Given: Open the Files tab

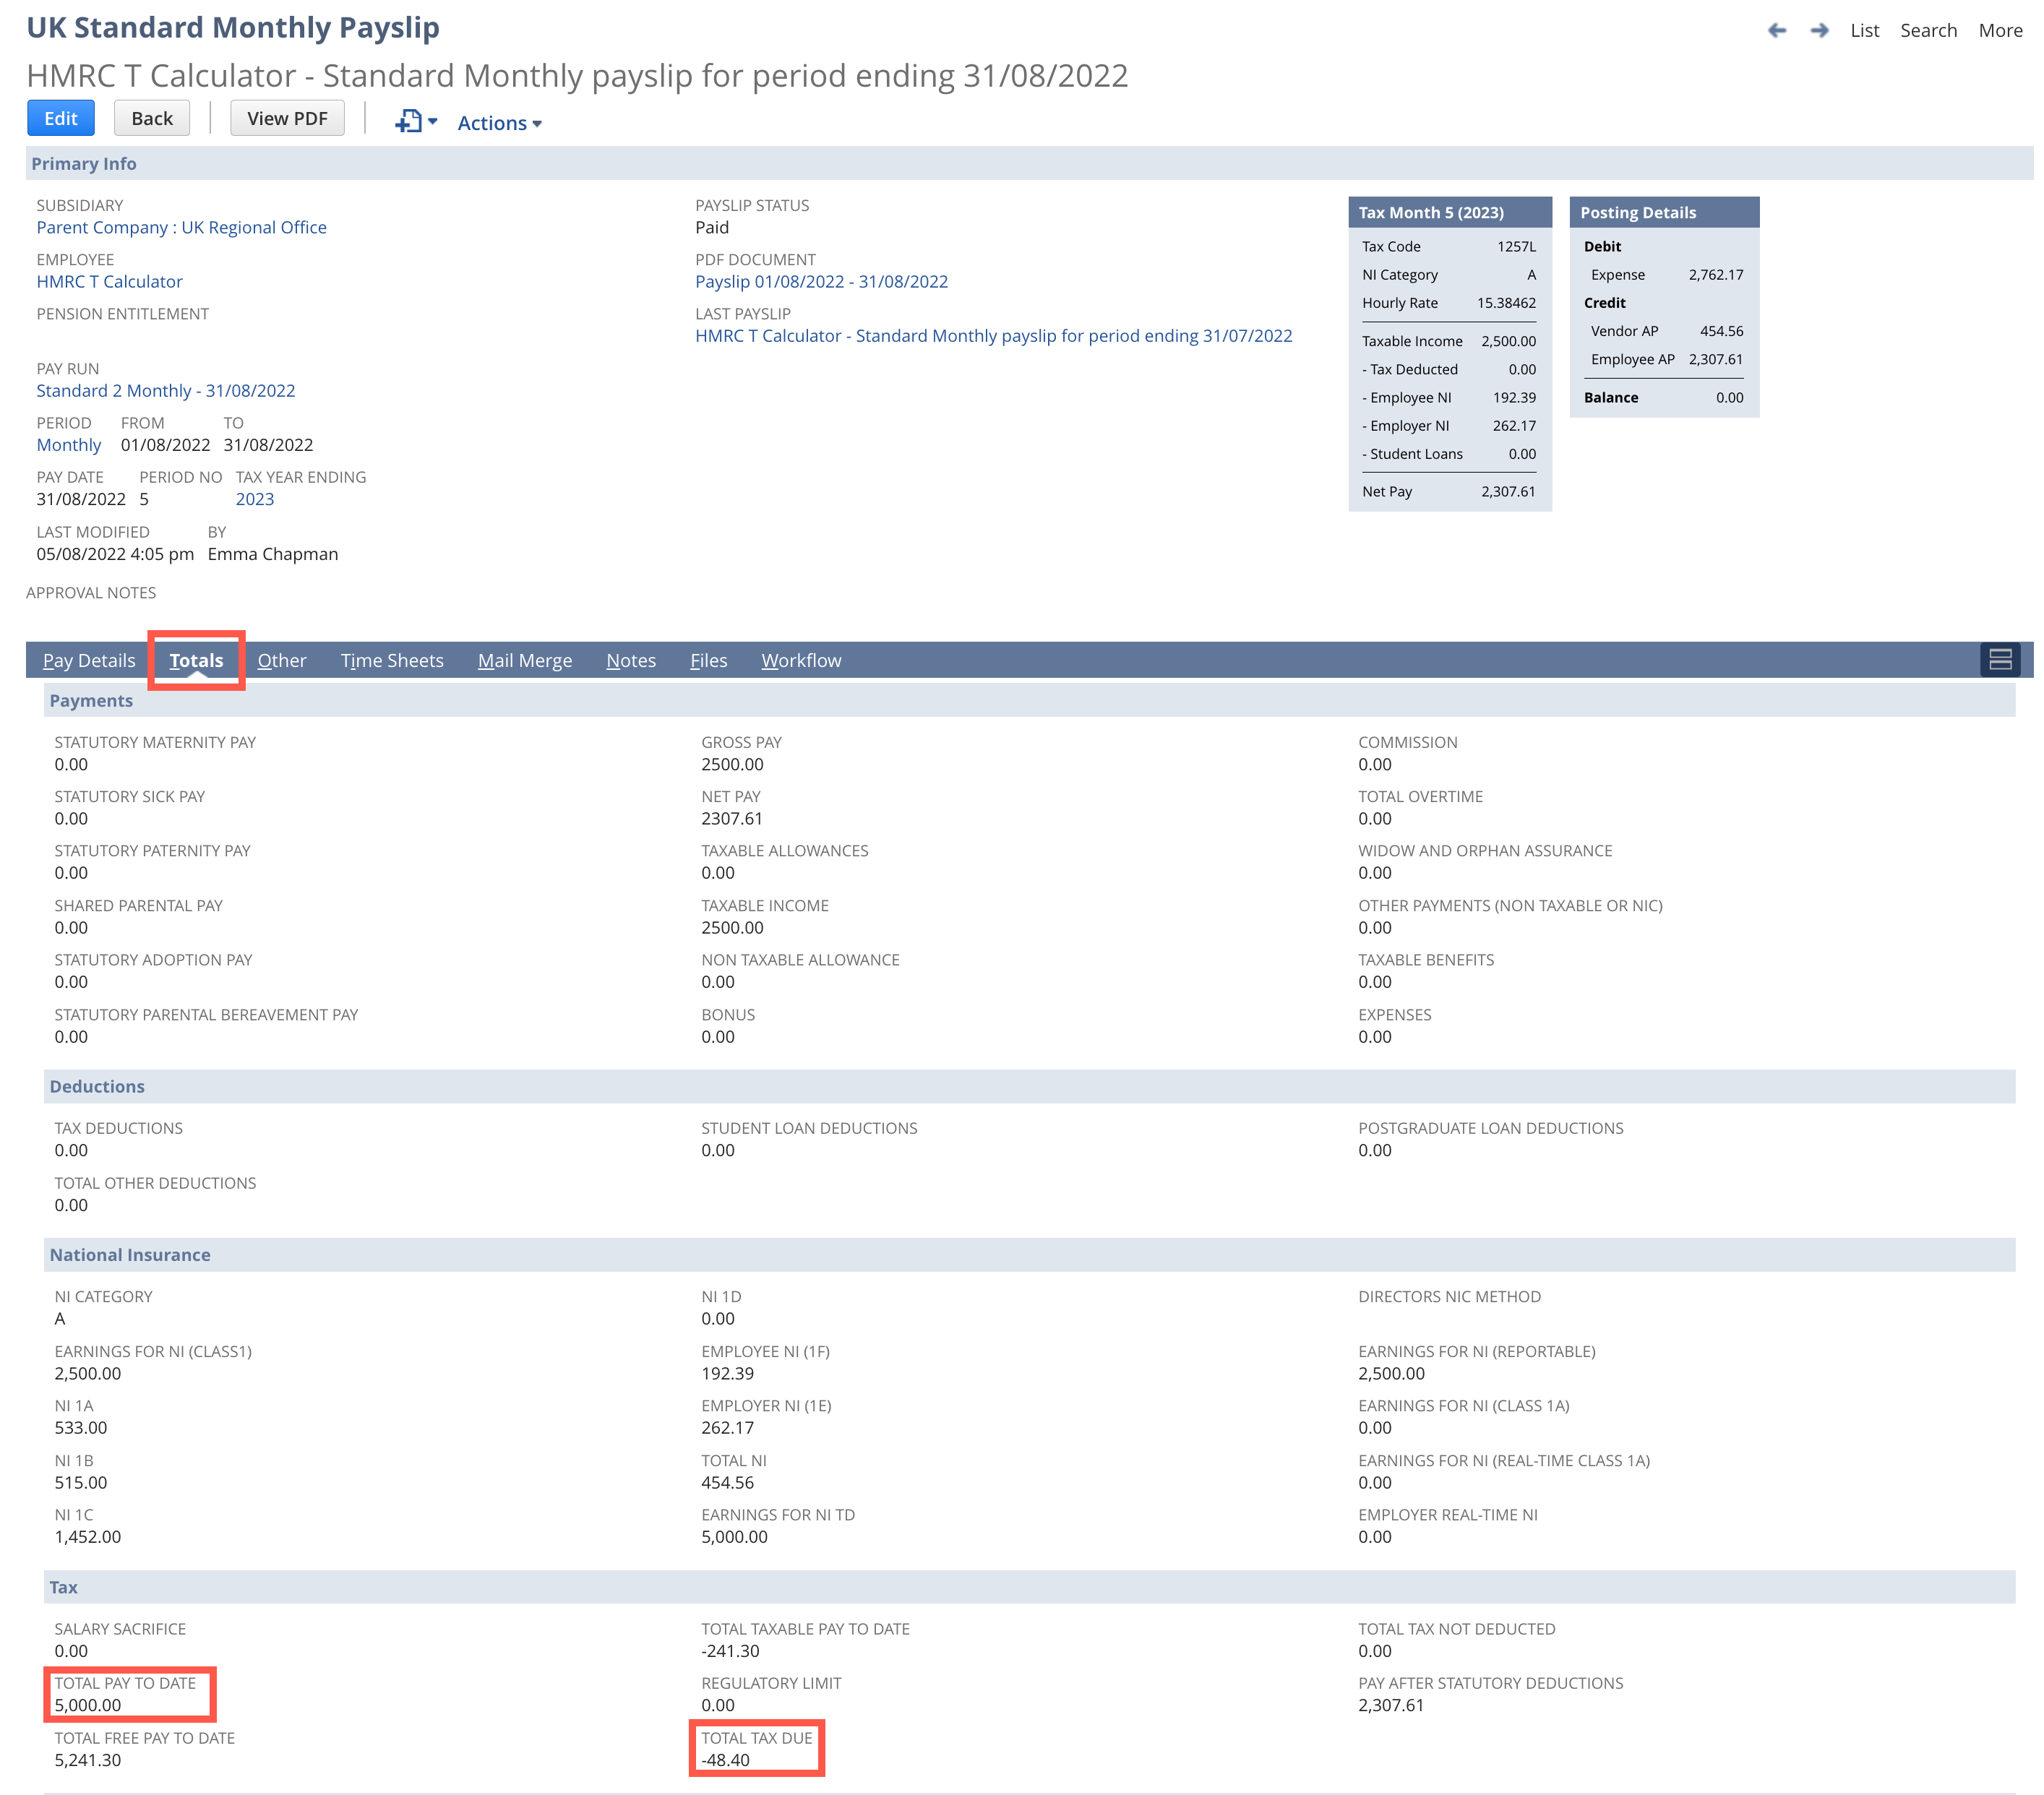Looking at the screenshot, I should tap(708, 660).
